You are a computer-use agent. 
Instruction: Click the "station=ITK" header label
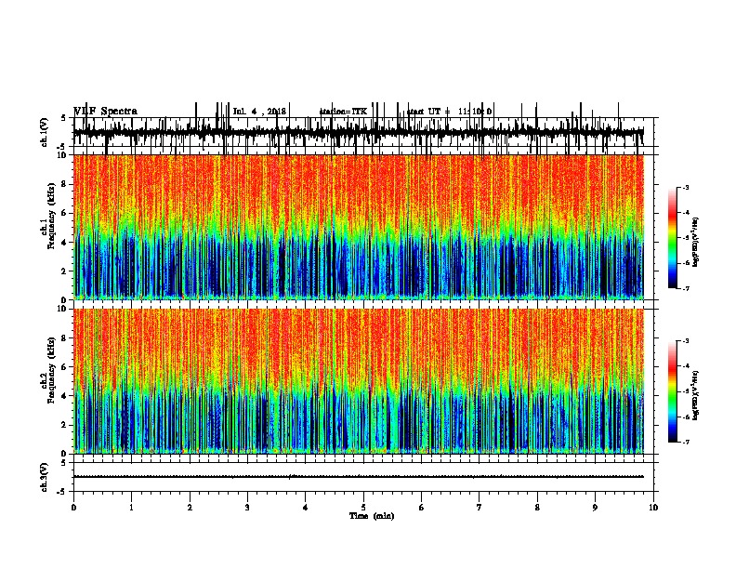coord(343,112)
